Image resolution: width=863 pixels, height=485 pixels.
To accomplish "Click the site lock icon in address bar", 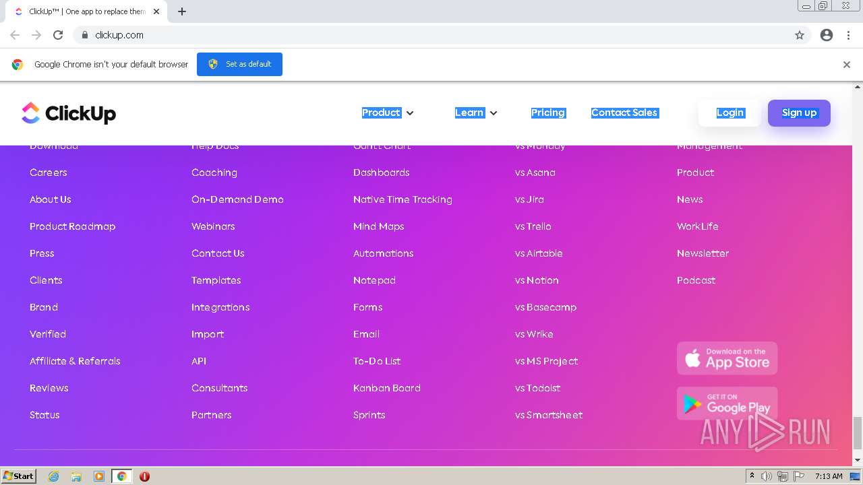I will 84,35.
